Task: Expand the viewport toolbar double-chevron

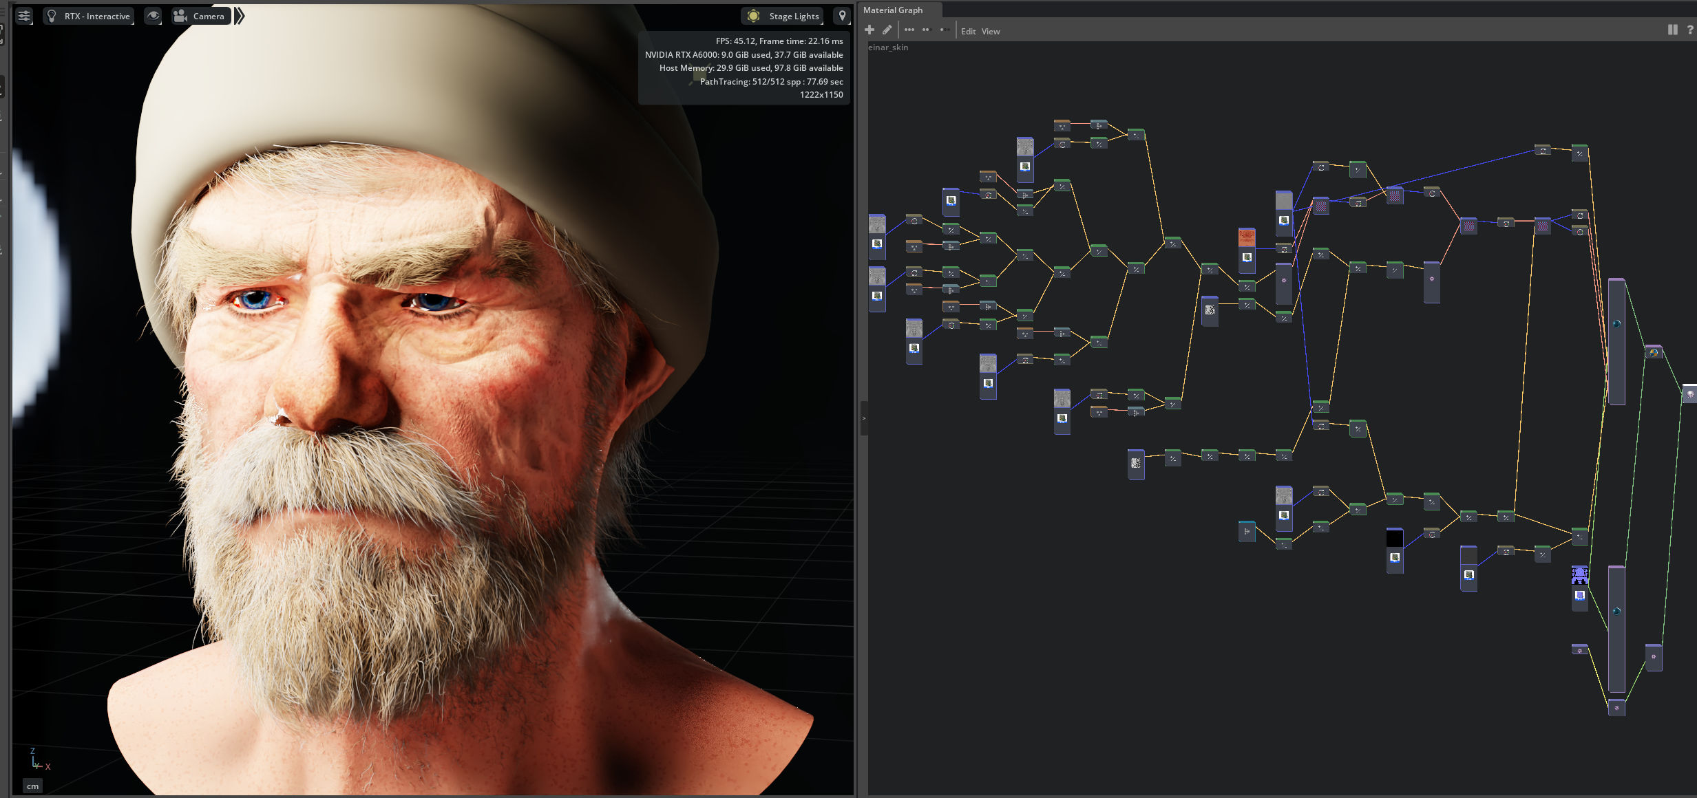Action: pyautogui.click(x=239, y=16)
